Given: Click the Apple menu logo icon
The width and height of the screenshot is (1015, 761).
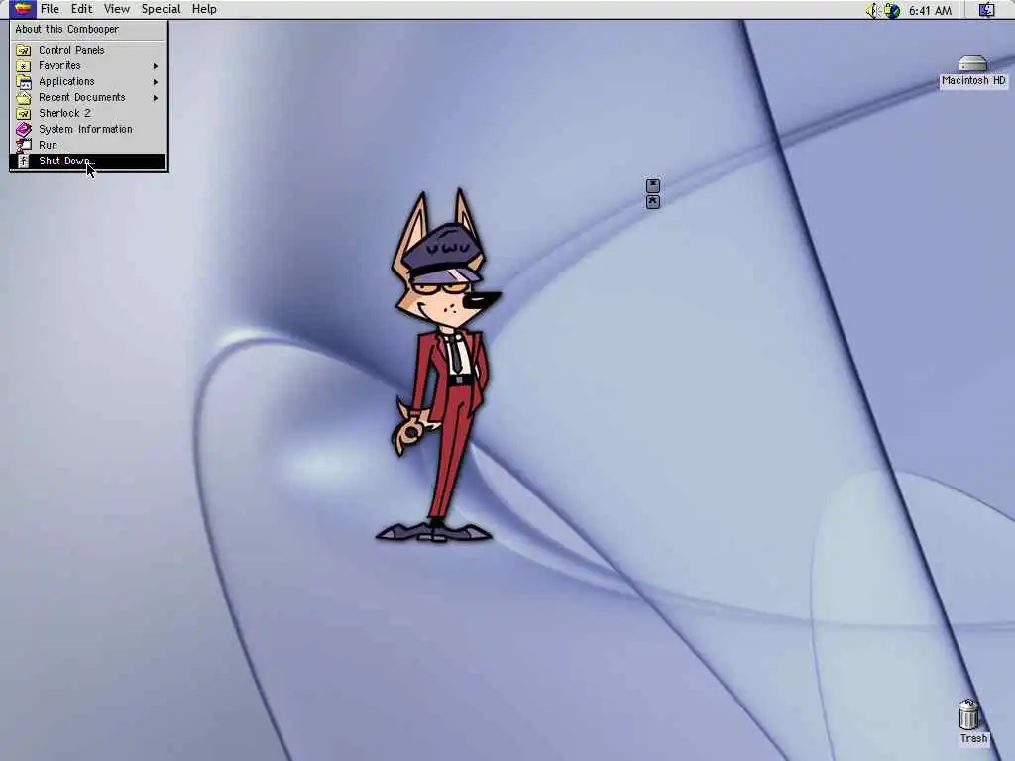Looking at the screenshot, I should pyautogui.click(x=22, y=9).
